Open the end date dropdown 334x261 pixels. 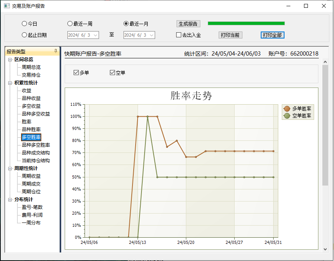(x=152, y=35)
